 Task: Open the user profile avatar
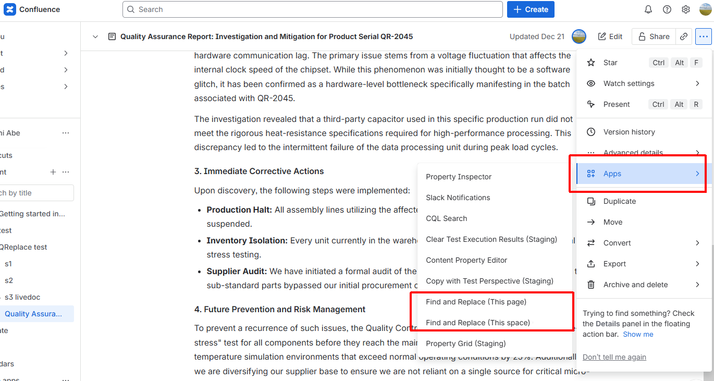pyautogui.click(x=705, y=9)
